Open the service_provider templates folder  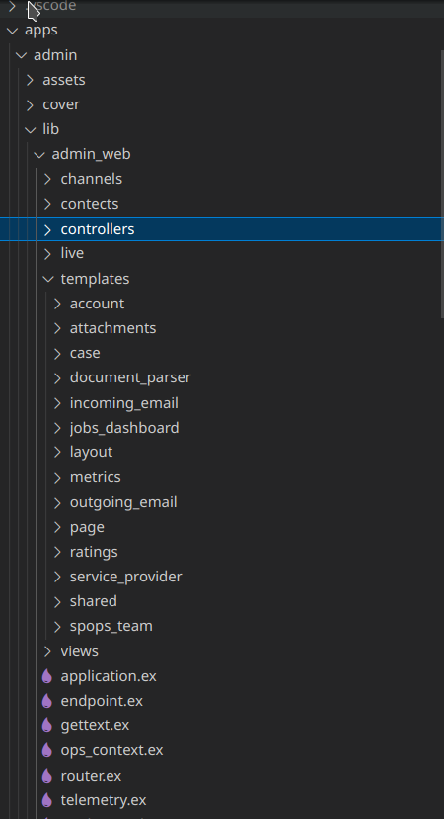(125, 577)
